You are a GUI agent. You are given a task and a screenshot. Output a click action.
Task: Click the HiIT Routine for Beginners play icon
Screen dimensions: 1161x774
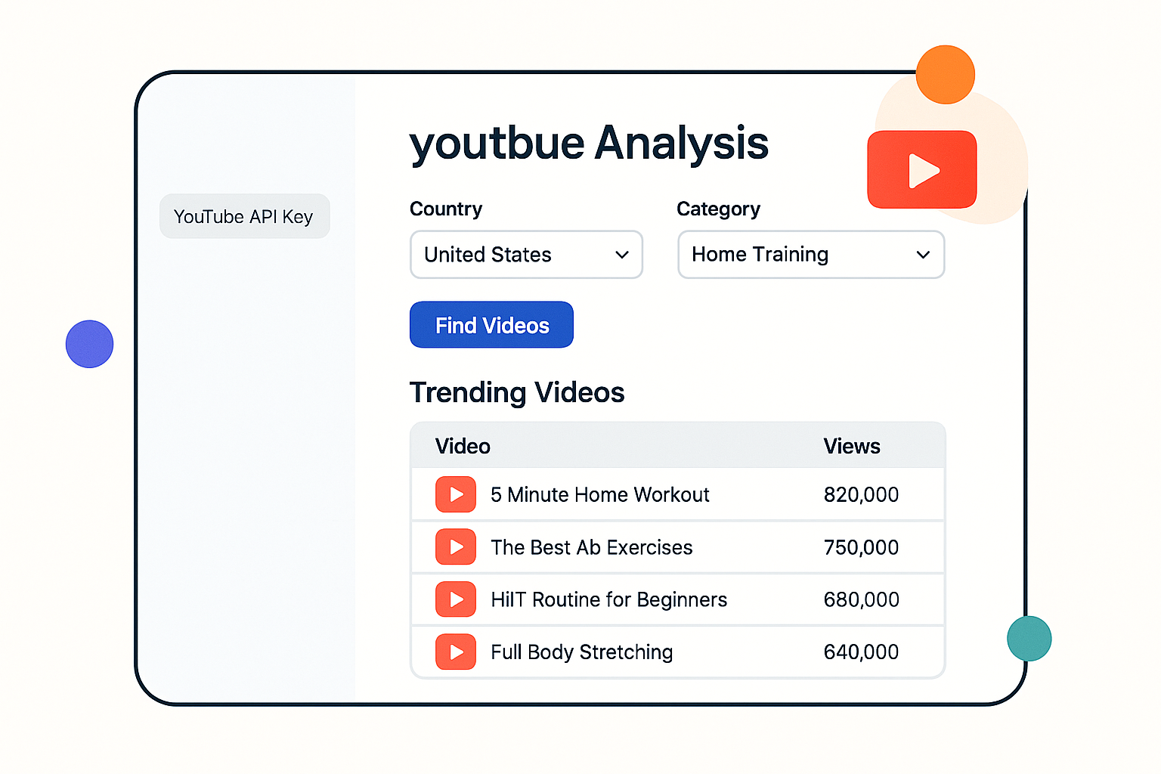click(x=455, y=599)
